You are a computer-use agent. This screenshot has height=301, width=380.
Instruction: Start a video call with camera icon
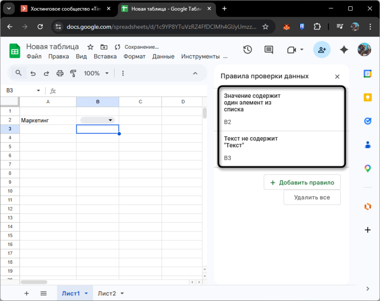tap(291, 50)
